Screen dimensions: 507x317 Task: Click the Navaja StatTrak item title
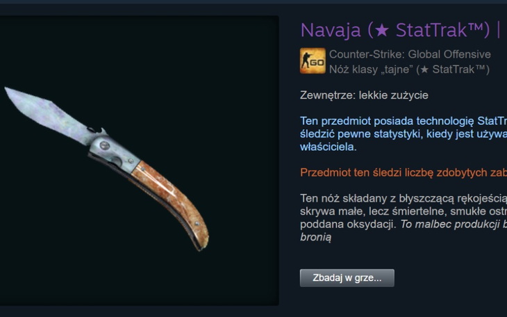click(401, 30)
